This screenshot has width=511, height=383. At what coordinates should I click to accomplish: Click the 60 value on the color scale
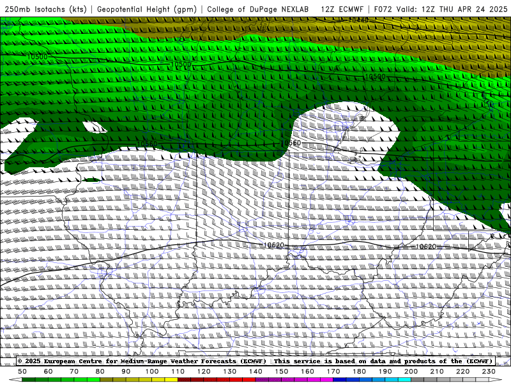49,372
